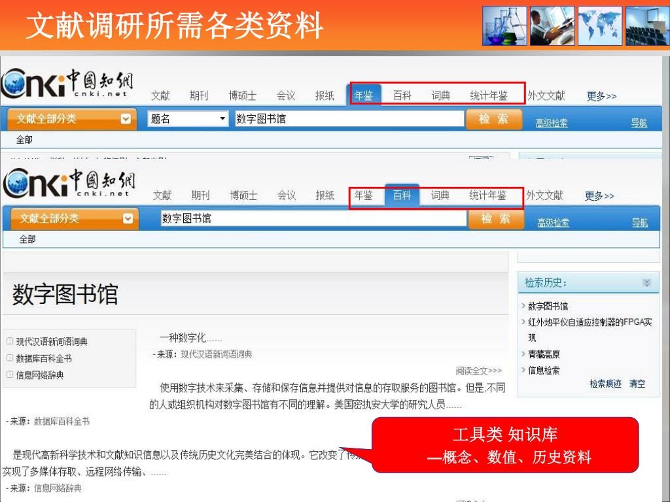Open the lower 高级检索 link
The image size is (670, 502).
tap(554, 223)
